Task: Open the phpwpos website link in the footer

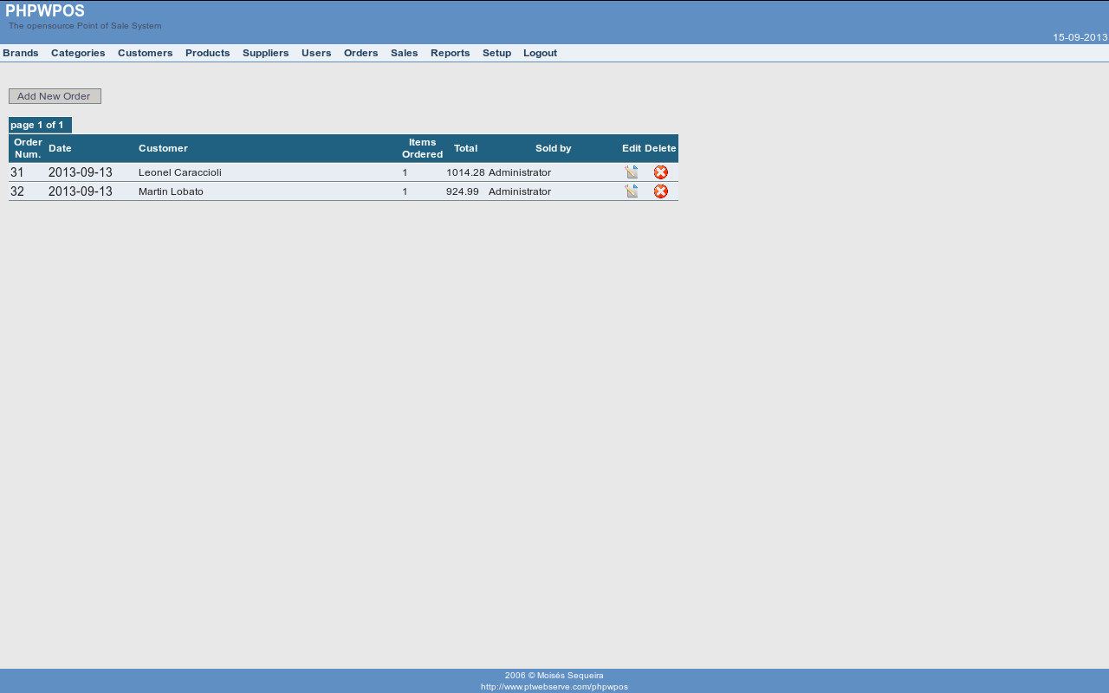Action: (x=554, y=686)
